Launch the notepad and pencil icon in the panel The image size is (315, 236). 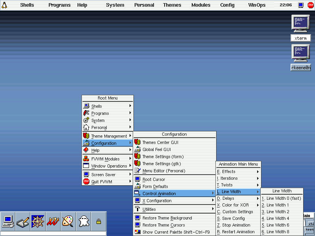[23, 221]
